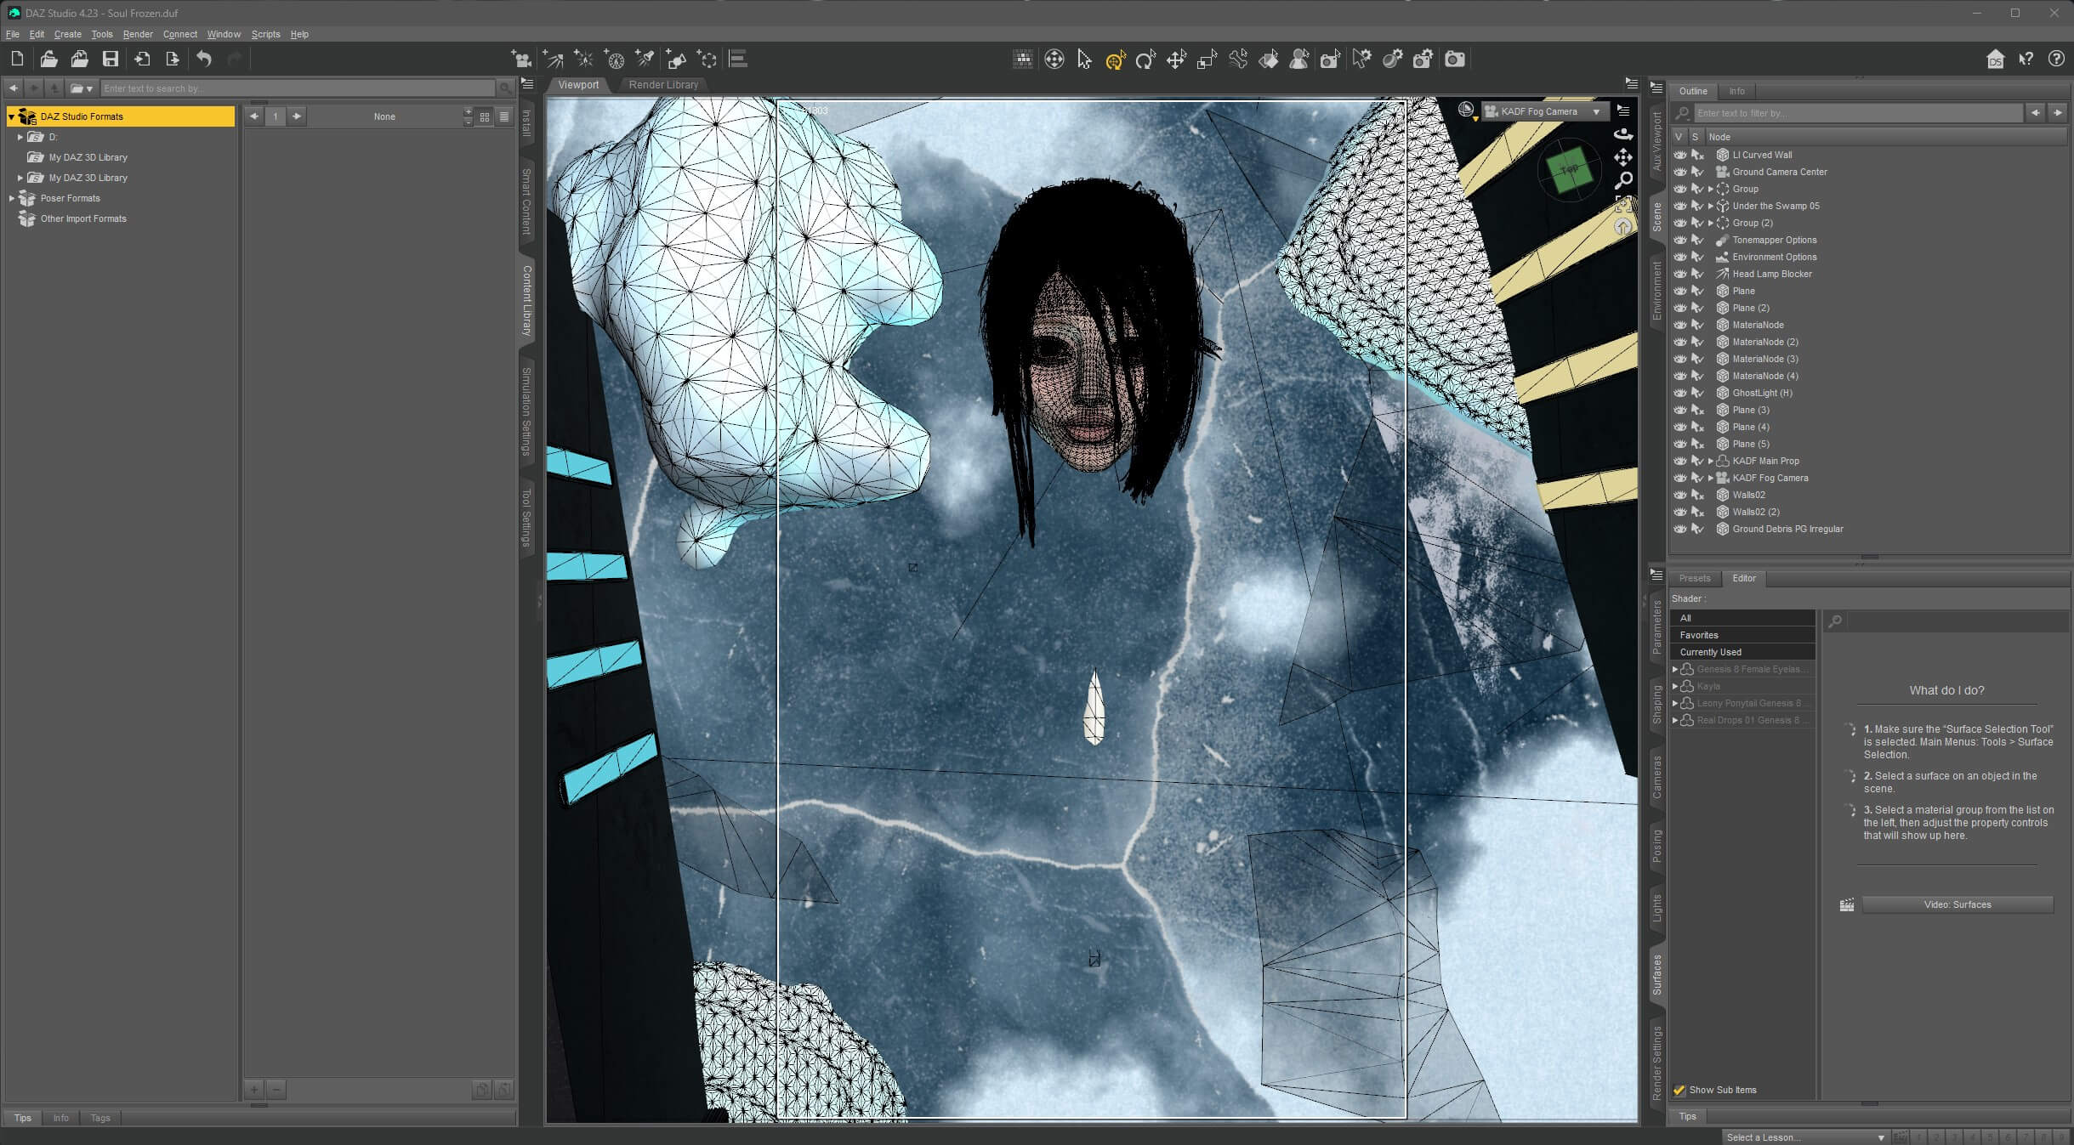Screen dimensions: 2074x1145
Task: Click the Video: Surfaces button
Action: pyautogui.click(x=1957, y=904)
